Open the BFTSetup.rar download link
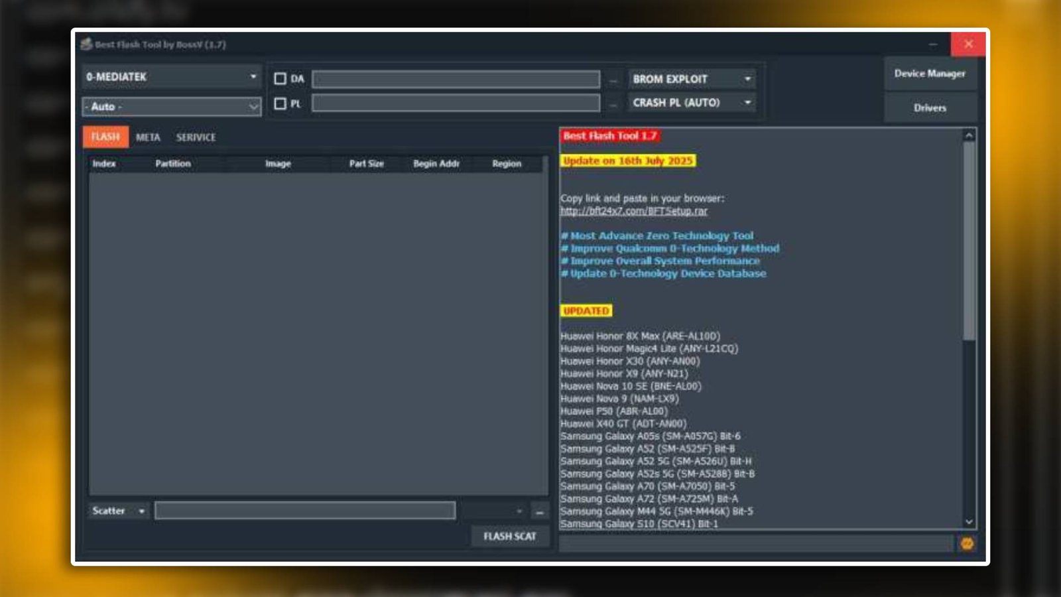Image resolution: width=1061 pixels, height=597 pixels. 634,211
